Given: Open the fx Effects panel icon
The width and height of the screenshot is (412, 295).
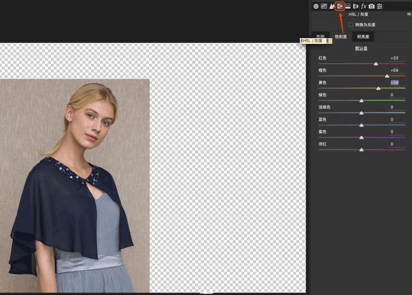Looking at the screenshot, I should click(363, 6).
